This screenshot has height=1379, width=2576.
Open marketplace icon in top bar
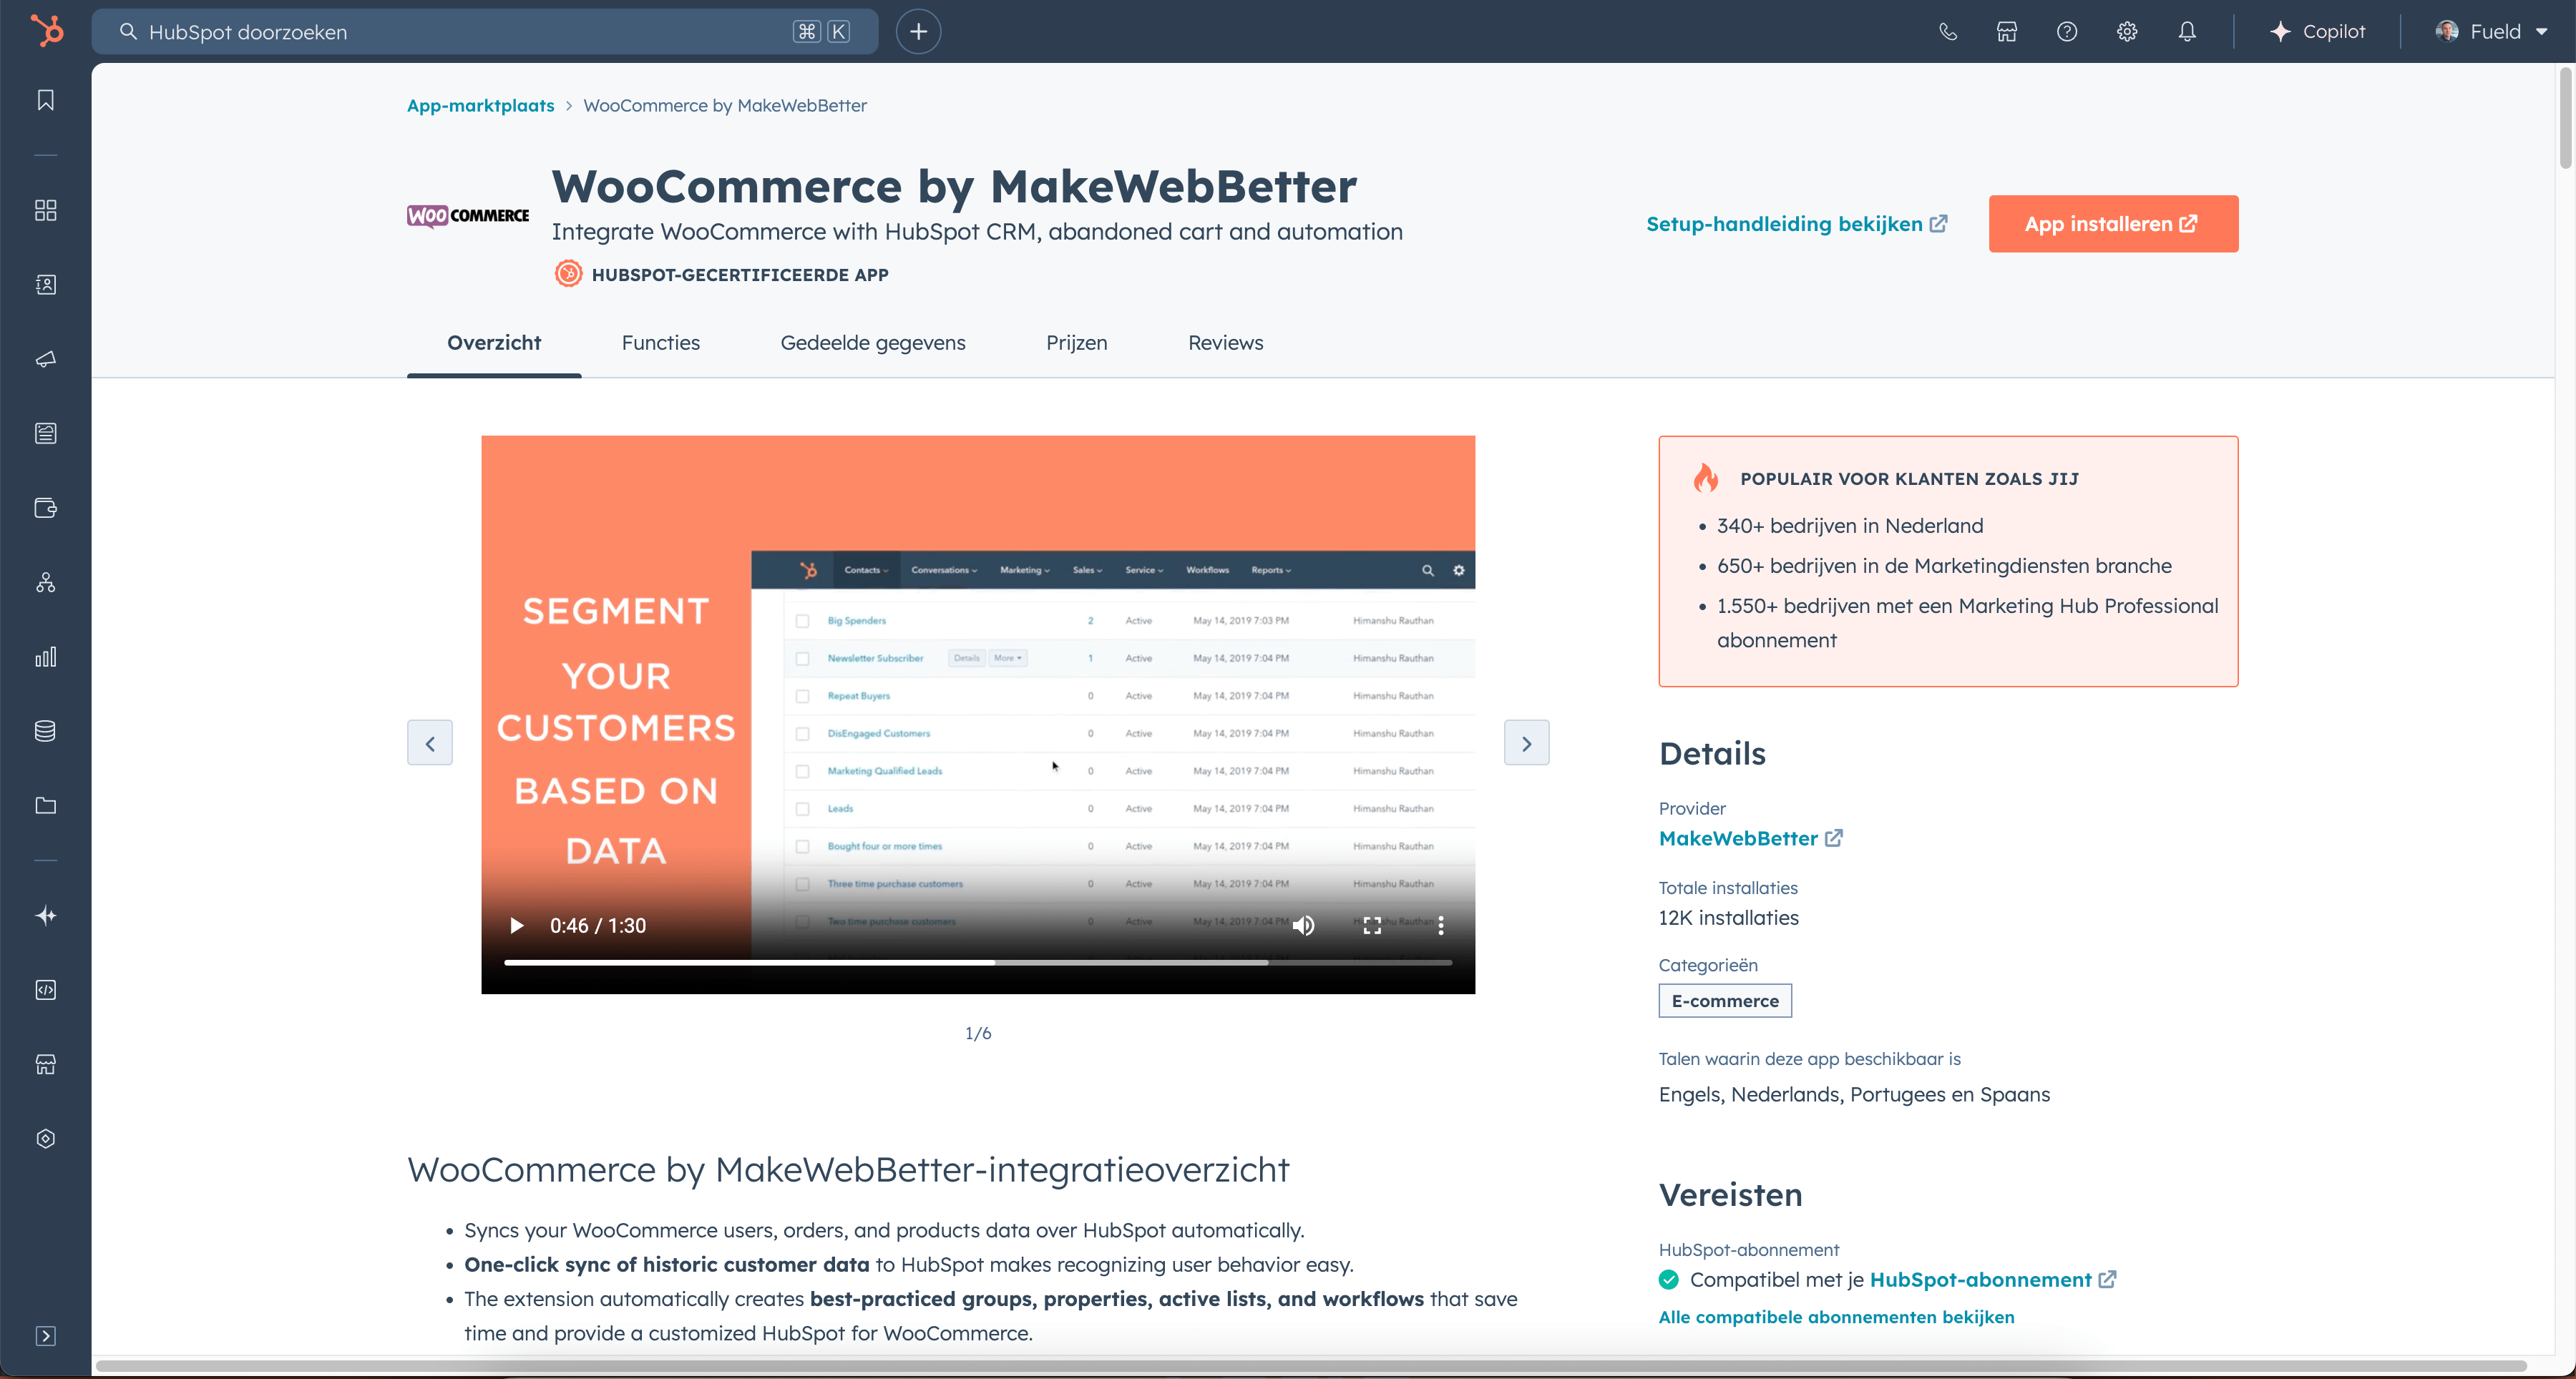2007,31
